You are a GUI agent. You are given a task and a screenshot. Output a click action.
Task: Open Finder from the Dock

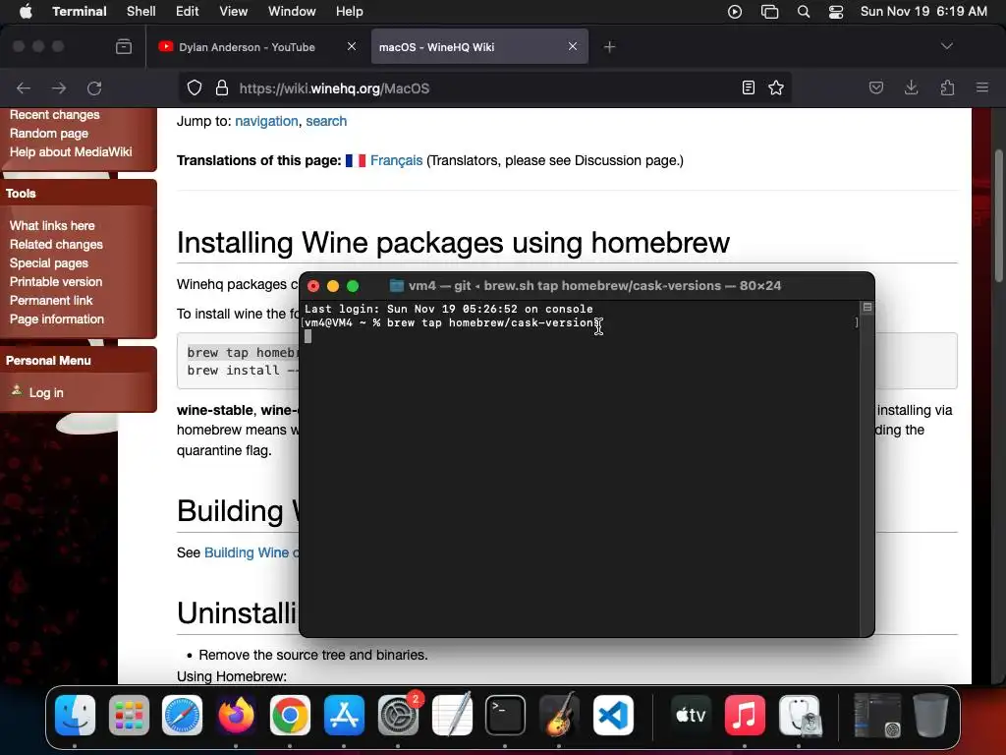tap(75, 716)
